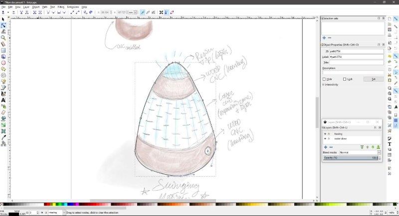Choose the 3D Box tool
Viewport: 399px width, 216px height.
point(3,57)
